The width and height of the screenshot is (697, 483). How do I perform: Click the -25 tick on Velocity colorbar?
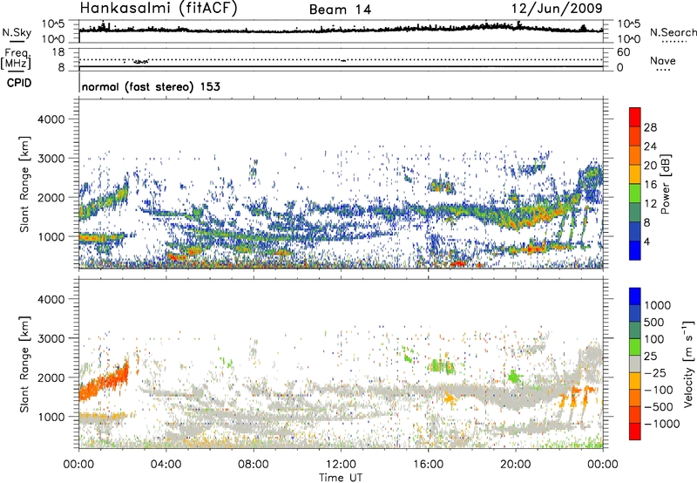[653, 372]
